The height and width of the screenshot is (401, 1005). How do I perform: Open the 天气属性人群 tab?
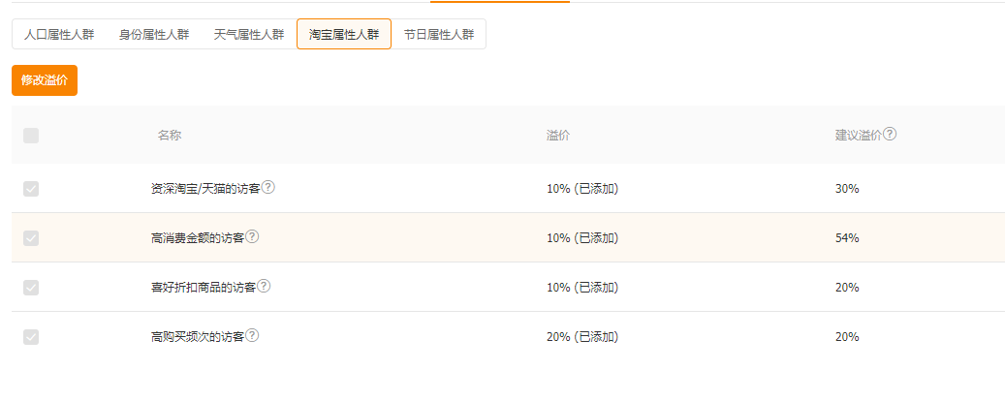pos(249,35)
